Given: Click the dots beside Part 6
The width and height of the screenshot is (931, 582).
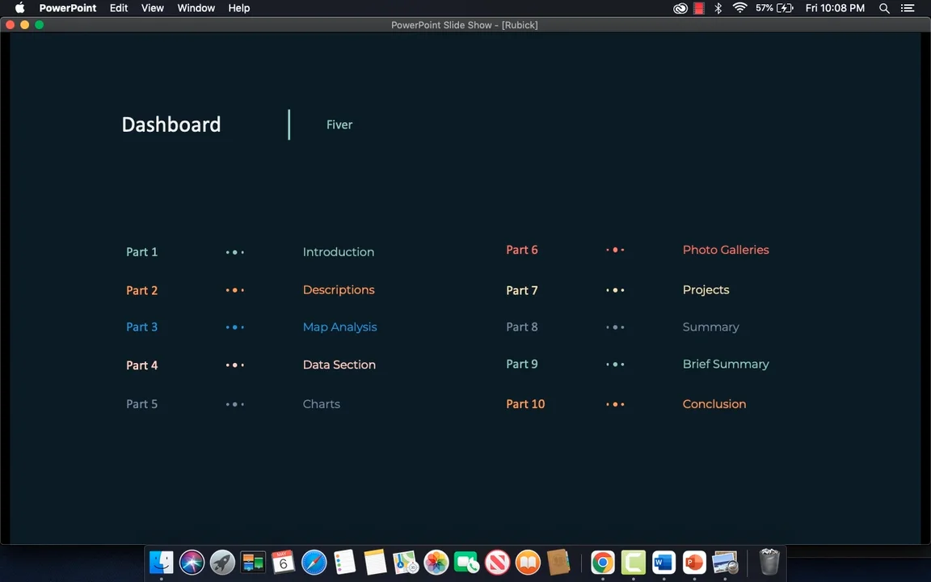Looking at the screenshot, I should tap(614, 250).
